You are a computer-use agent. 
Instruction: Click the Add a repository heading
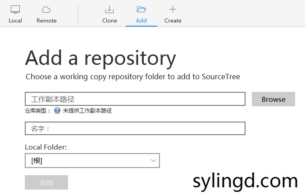point(100,58)
